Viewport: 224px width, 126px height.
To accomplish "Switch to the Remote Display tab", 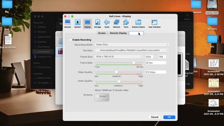I will (x=118, y=33).
